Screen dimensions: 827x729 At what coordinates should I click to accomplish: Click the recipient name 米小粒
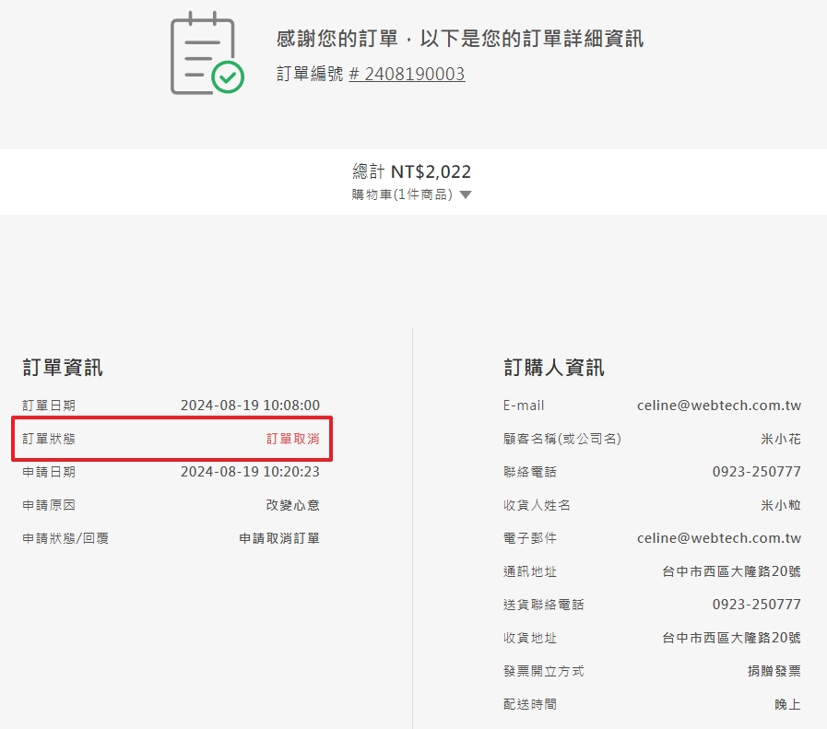[x=781, y=505]
